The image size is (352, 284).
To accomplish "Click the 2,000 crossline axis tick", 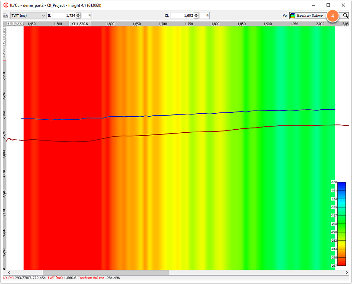I will [320, 24].
